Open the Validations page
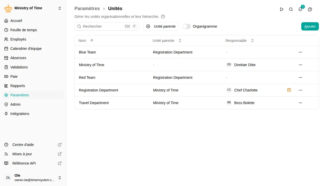 (x=33, y=67)
